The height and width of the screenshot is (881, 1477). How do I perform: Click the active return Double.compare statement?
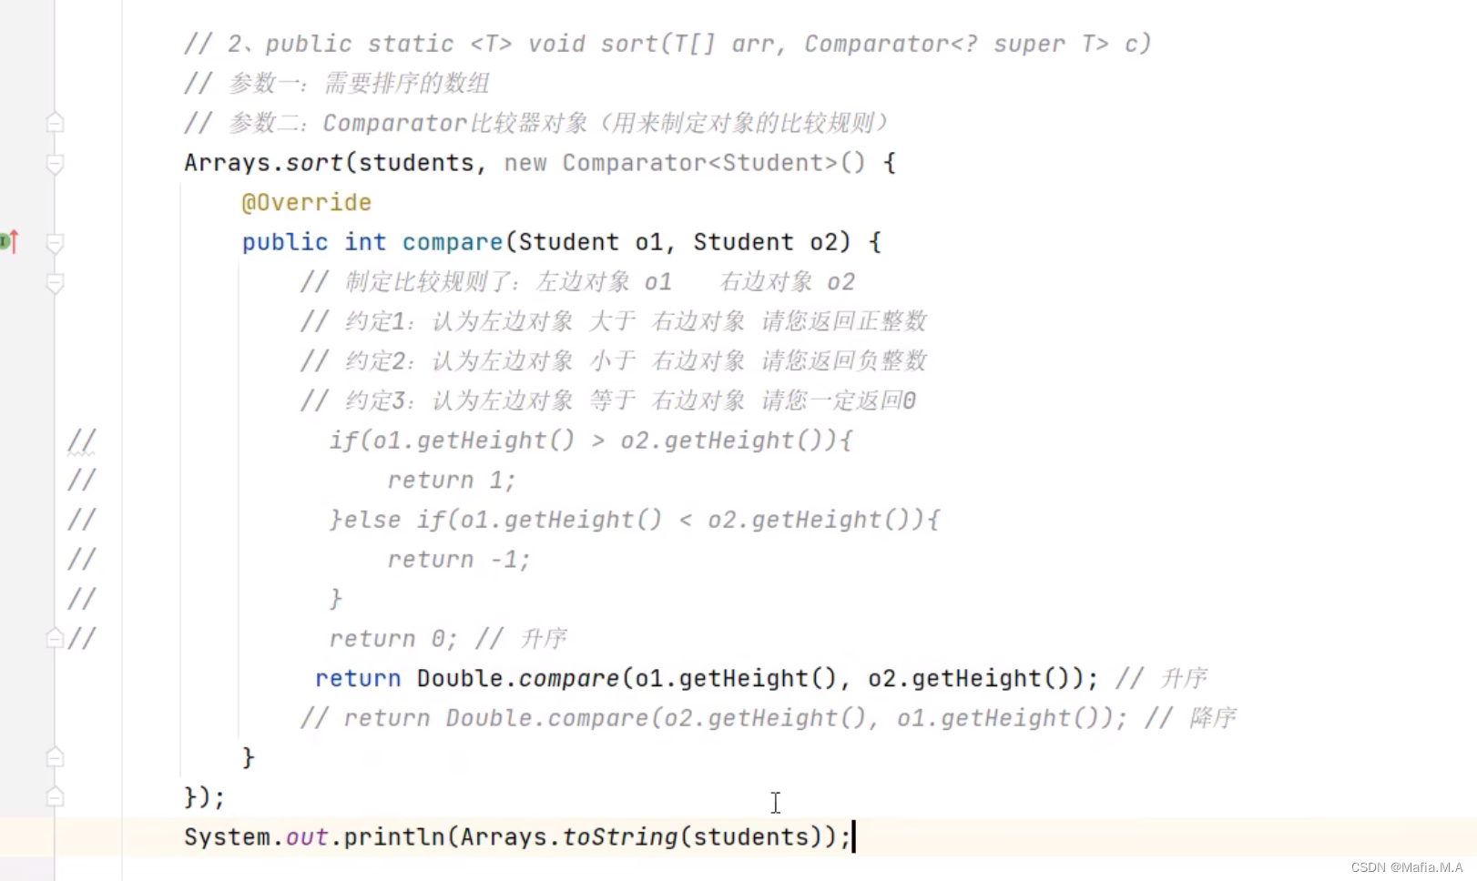706,678
